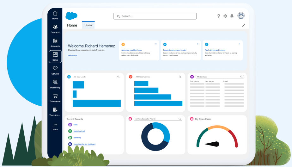292x167 pixels.
Task: Click the My Open Cases gauge chart
Action: pos(217,136)
